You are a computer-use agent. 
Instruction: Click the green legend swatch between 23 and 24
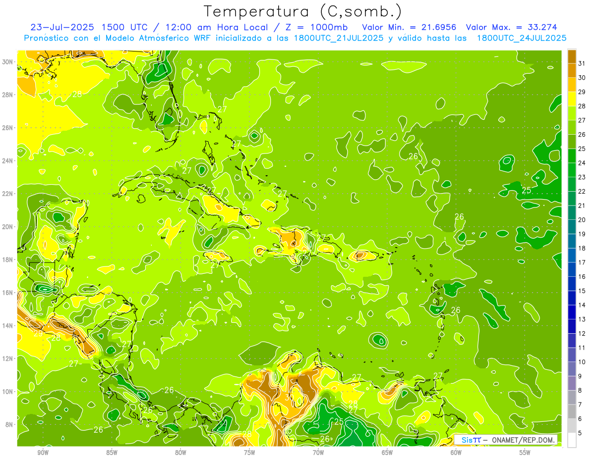coord(572,170)
